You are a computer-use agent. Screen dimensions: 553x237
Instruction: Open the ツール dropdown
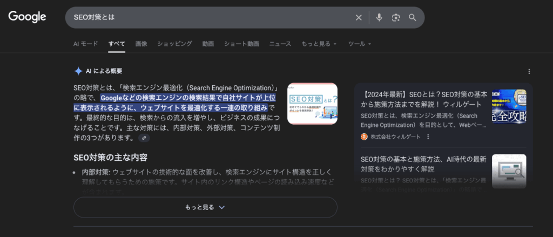(x=360, y=44)
